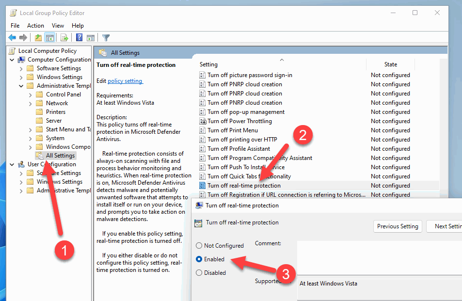Viewport: 462px width, 301px height.
Task: Expand the Network tree node
Action: (31, 103)
